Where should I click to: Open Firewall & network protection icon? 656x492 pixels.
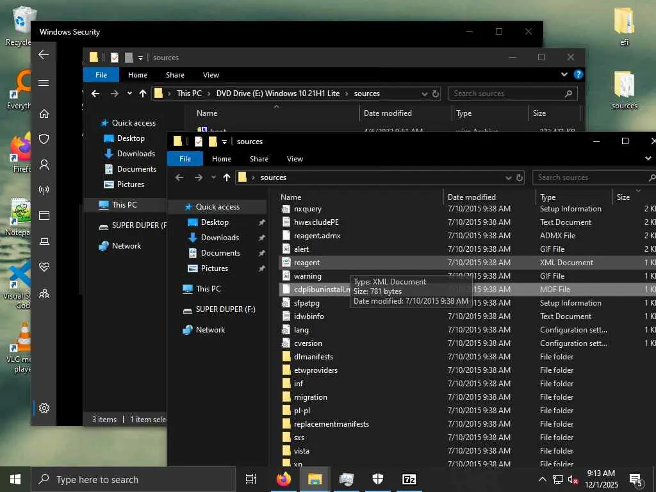(44, 190)
